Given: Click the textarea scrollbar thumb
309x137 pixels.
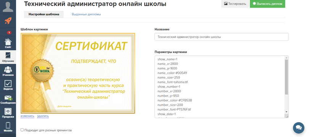Looking at the screenshot, I should point(287,77).
